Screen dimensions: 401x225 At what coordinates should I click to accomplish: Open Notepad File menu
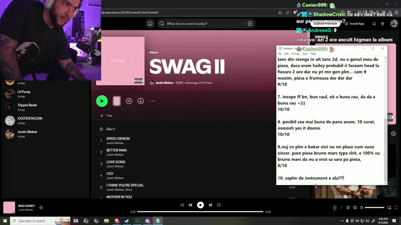point(279,54)
